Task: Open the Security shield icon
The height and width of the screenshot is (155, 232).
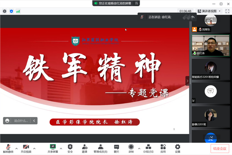Action: click(x=70, y=147)
